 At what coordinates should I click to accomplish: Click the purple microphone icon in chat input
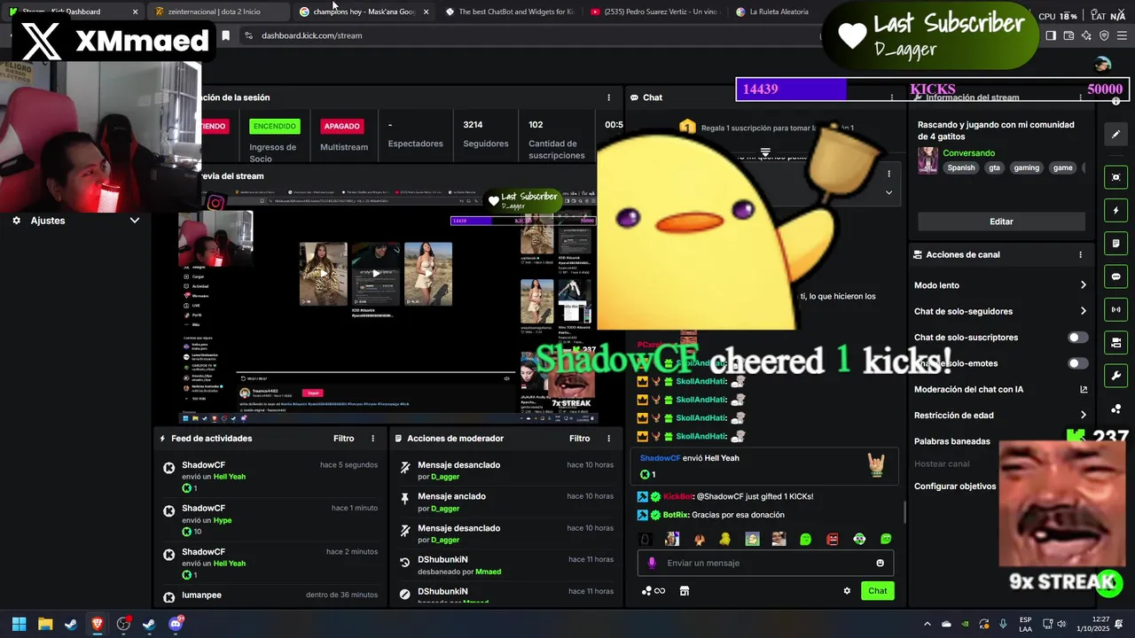[x=652, y=563]
